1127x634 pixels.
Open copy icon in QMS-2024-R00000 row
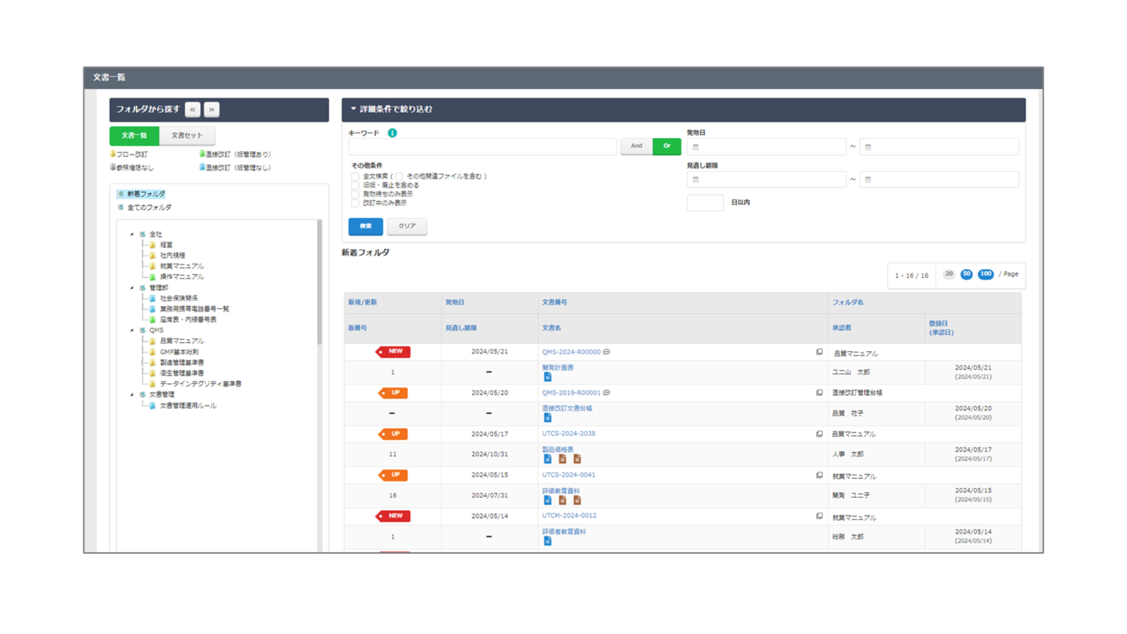click(x=819, y=352)
